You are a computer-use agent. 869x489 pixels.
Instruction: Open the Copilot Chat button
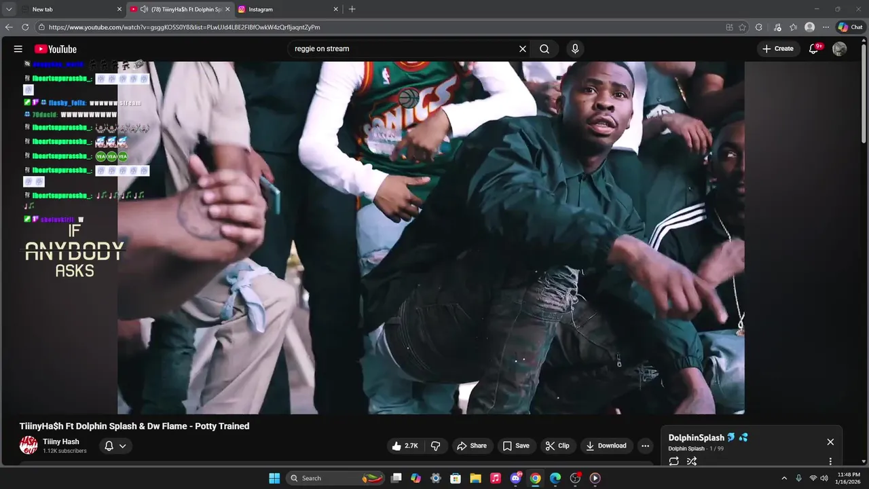[x=851, y=27]
